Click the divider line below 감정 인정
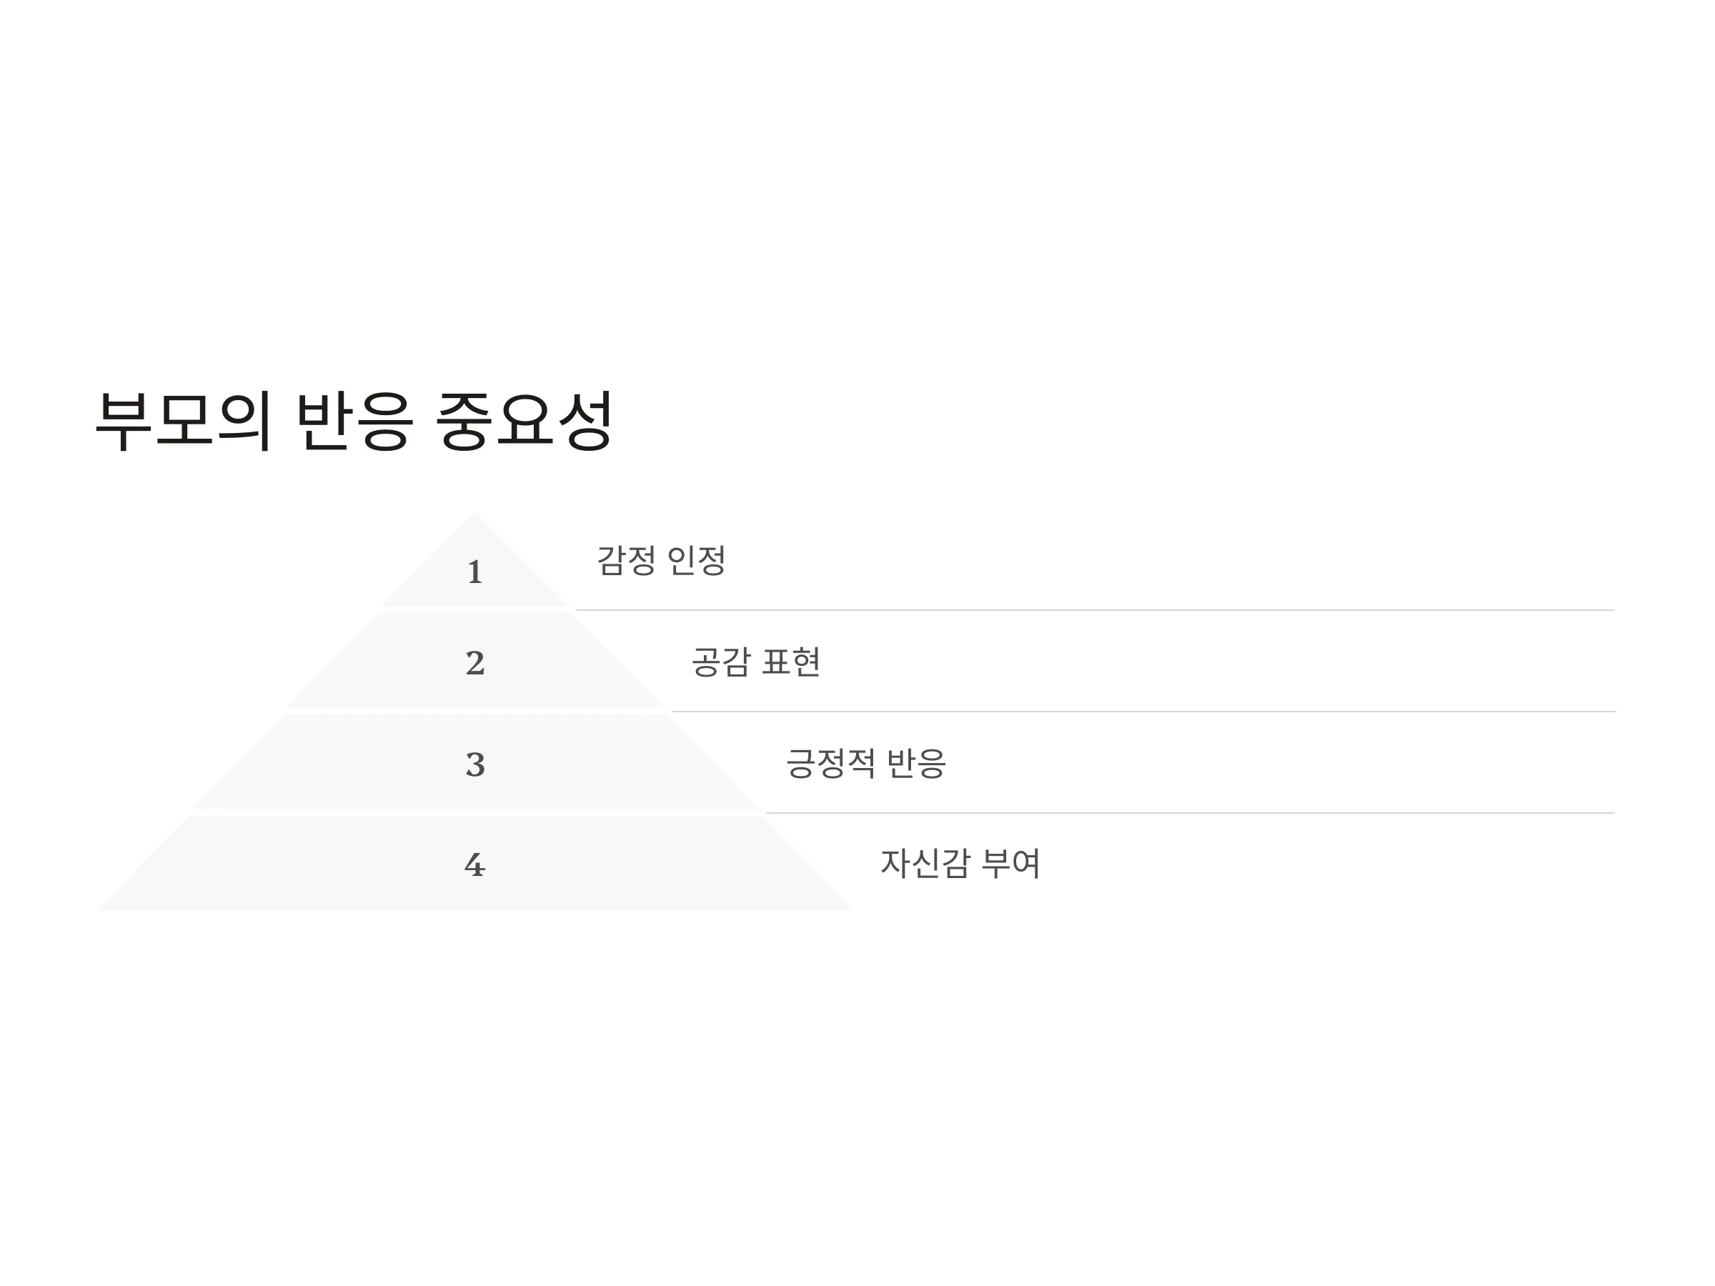The height and width of the screenshot is (1286, 1715). point(1095,610)
